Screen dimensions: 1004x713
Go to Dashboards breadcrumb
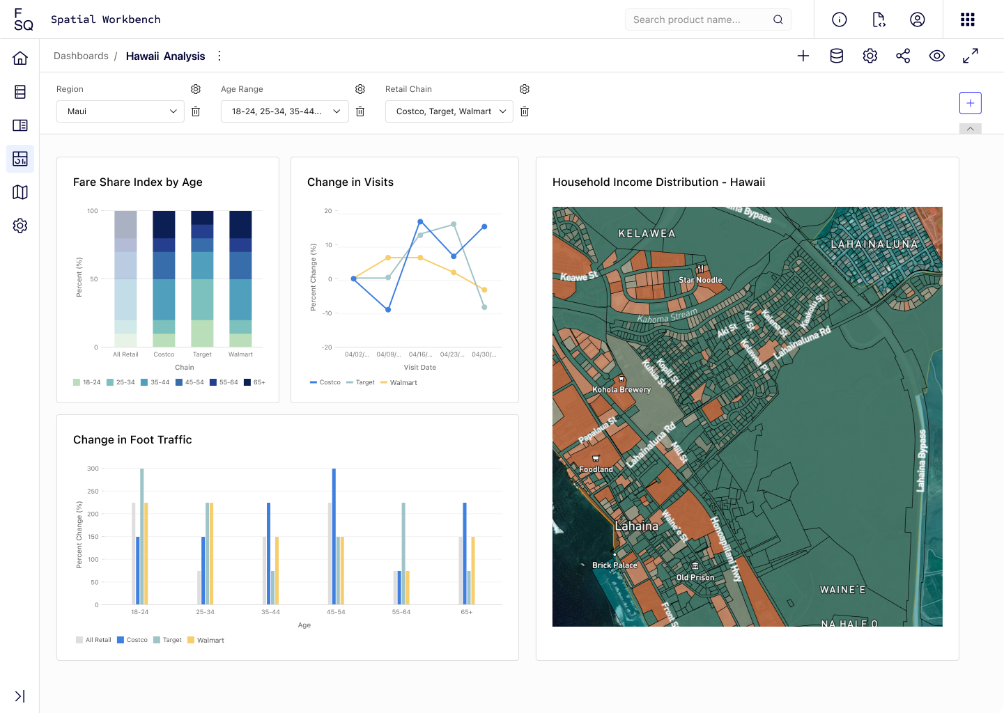pyautogui.click(x=81, y=56)
